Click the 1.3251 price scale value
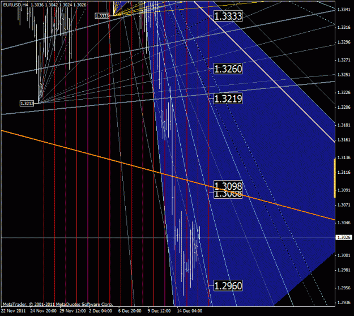Image resolution: width=354 pixels, height=316 pixels. (344, 75)
